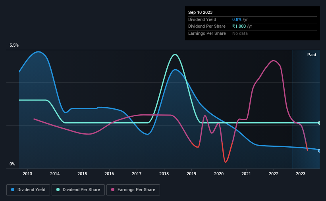Screen dimensions: 326x201
Task: Click the pink Earnings Per Share legend dot
Action: (x=113, y=190)
